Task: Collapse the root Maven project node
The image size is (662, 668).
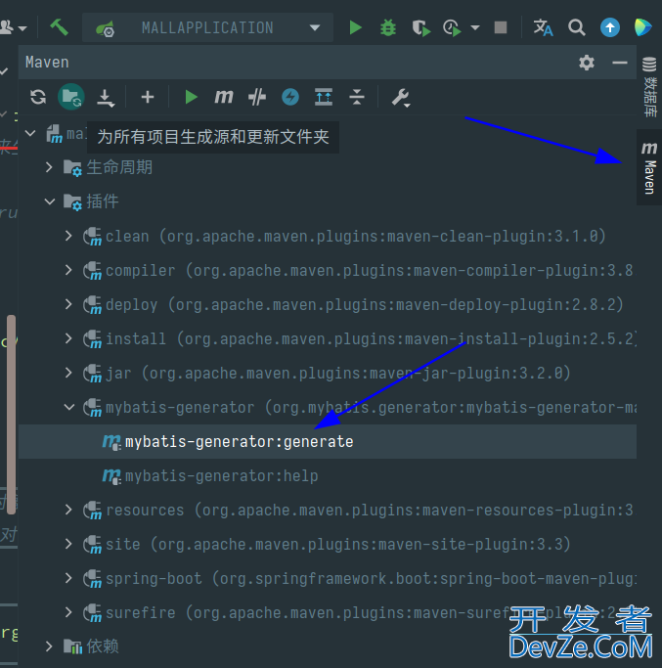Action: click(30, 134)
